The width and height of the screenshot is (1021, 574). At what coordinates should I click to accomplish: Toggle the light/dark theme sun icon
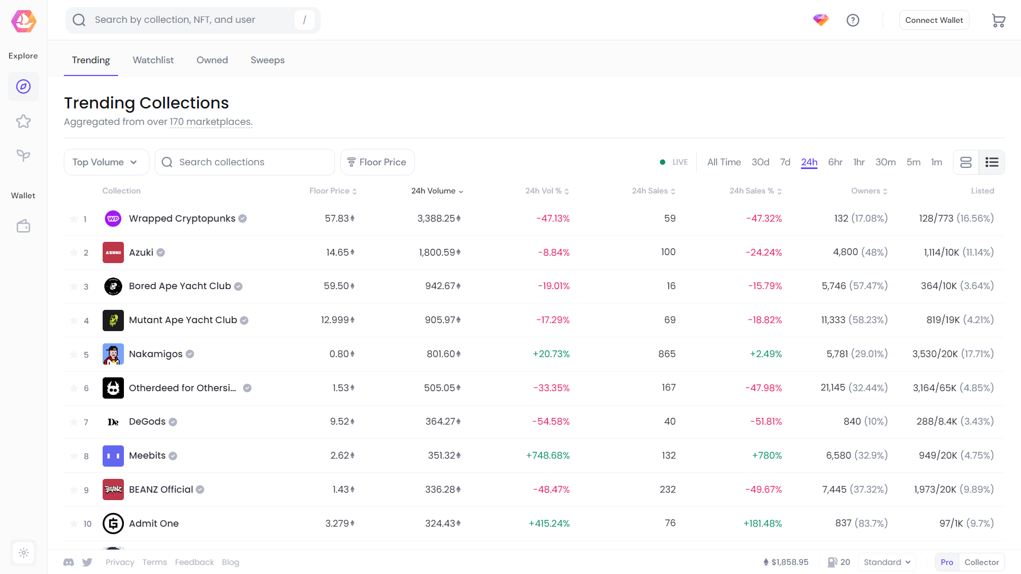[x=23, y=553]
